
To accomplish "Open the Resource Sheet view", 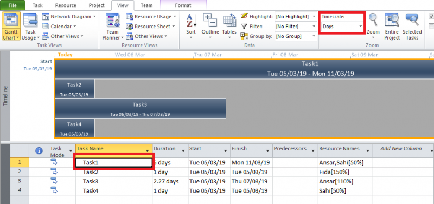I will [x=151, y=27].
